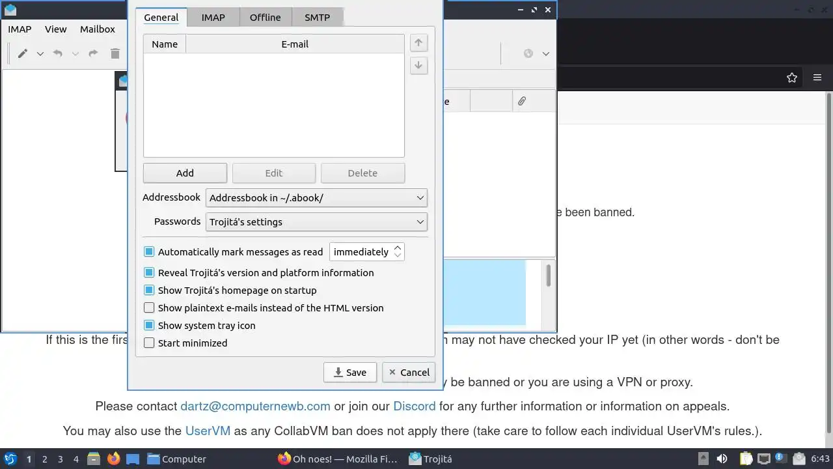Screen dimensions: 833x469
Task: Open the Discord link on the web page
Action: tap(415, 406)
